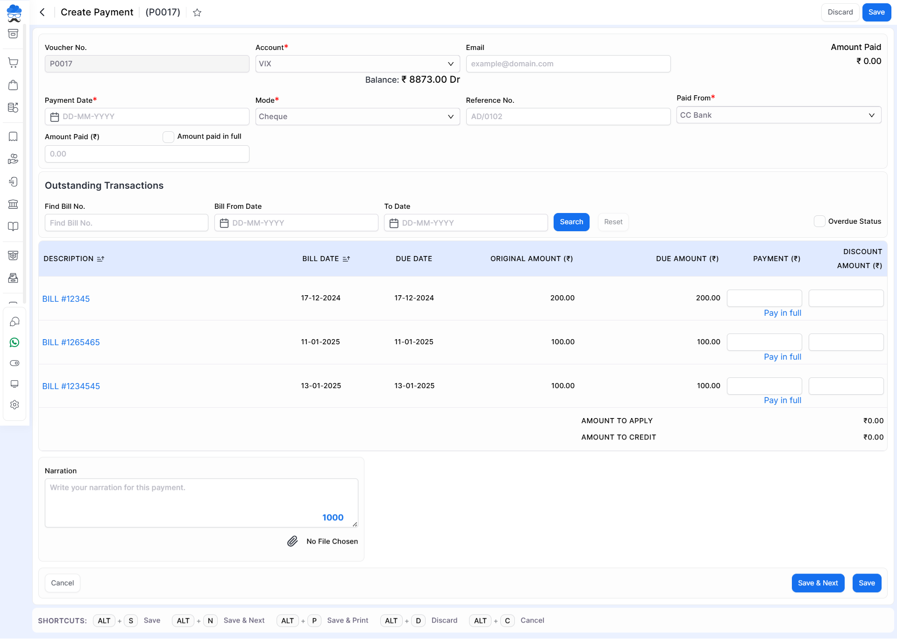Open the bank building sidebar icon
The image size is (897, 639).
point(13,204)
